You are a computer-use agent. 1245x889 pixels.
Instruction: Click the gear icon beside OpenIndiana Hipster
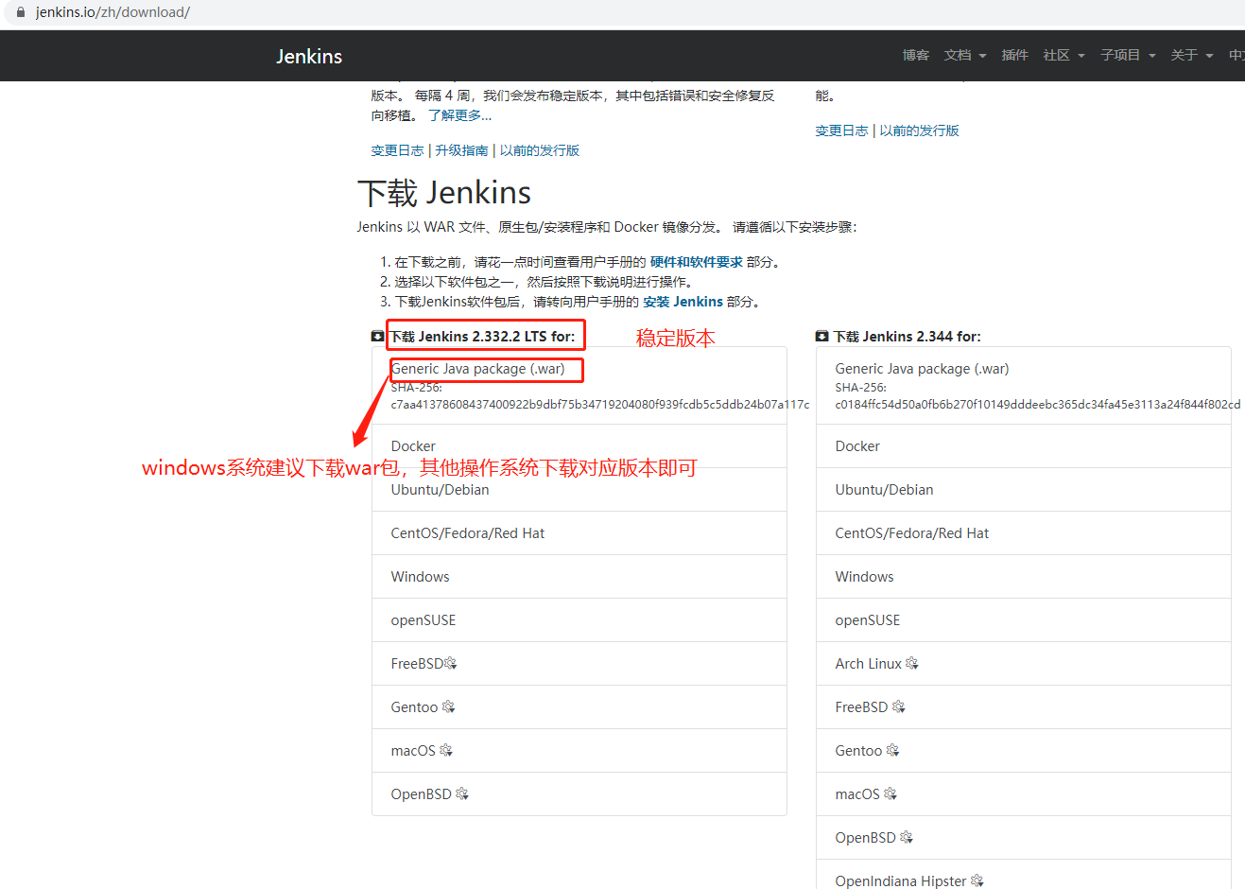(977, 881)
